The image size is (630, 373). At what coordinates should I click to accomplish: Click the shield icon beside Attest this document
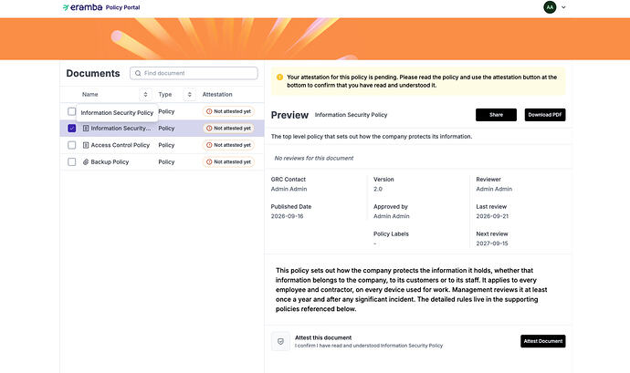coord(280,341)
